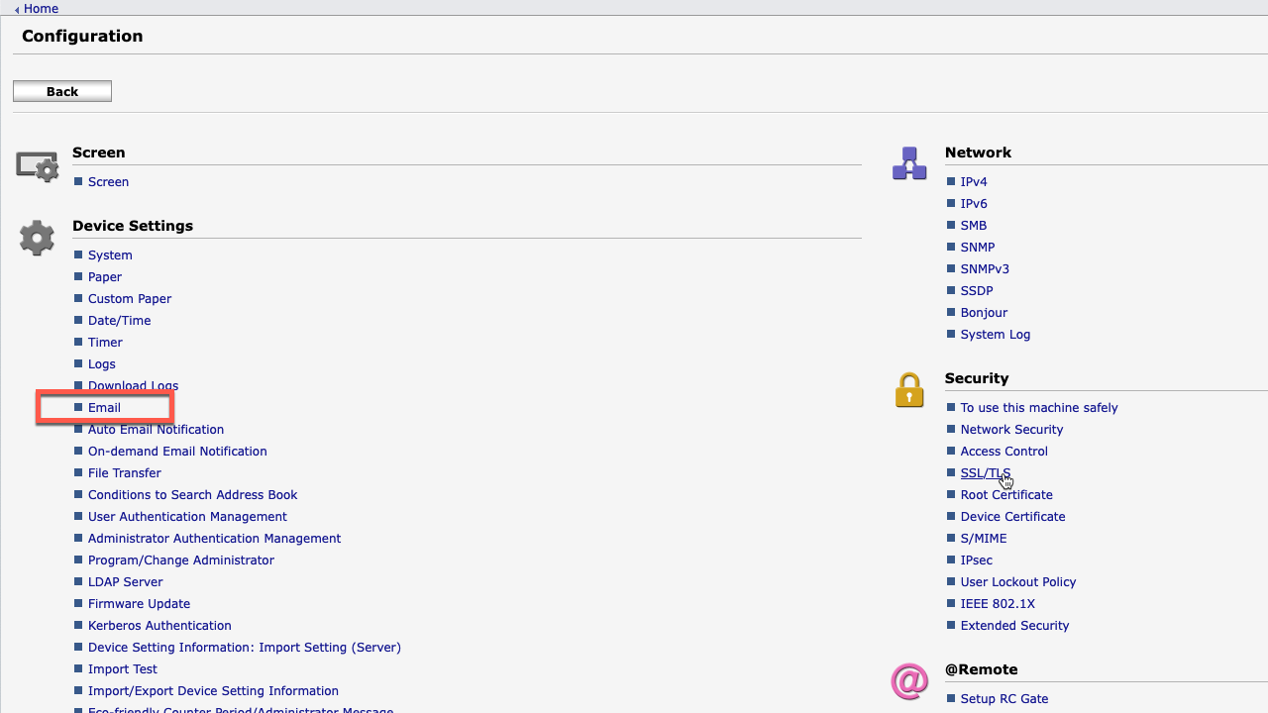Open the Paper settings link
The height and width of the screenshot is (713, 1268).
click(x=105, y=277)
